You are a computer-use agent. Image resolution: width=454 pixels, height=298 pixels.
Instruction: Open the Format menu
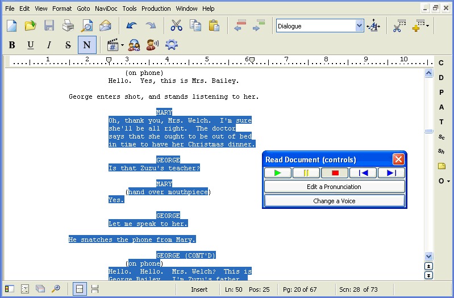[62, 9]
